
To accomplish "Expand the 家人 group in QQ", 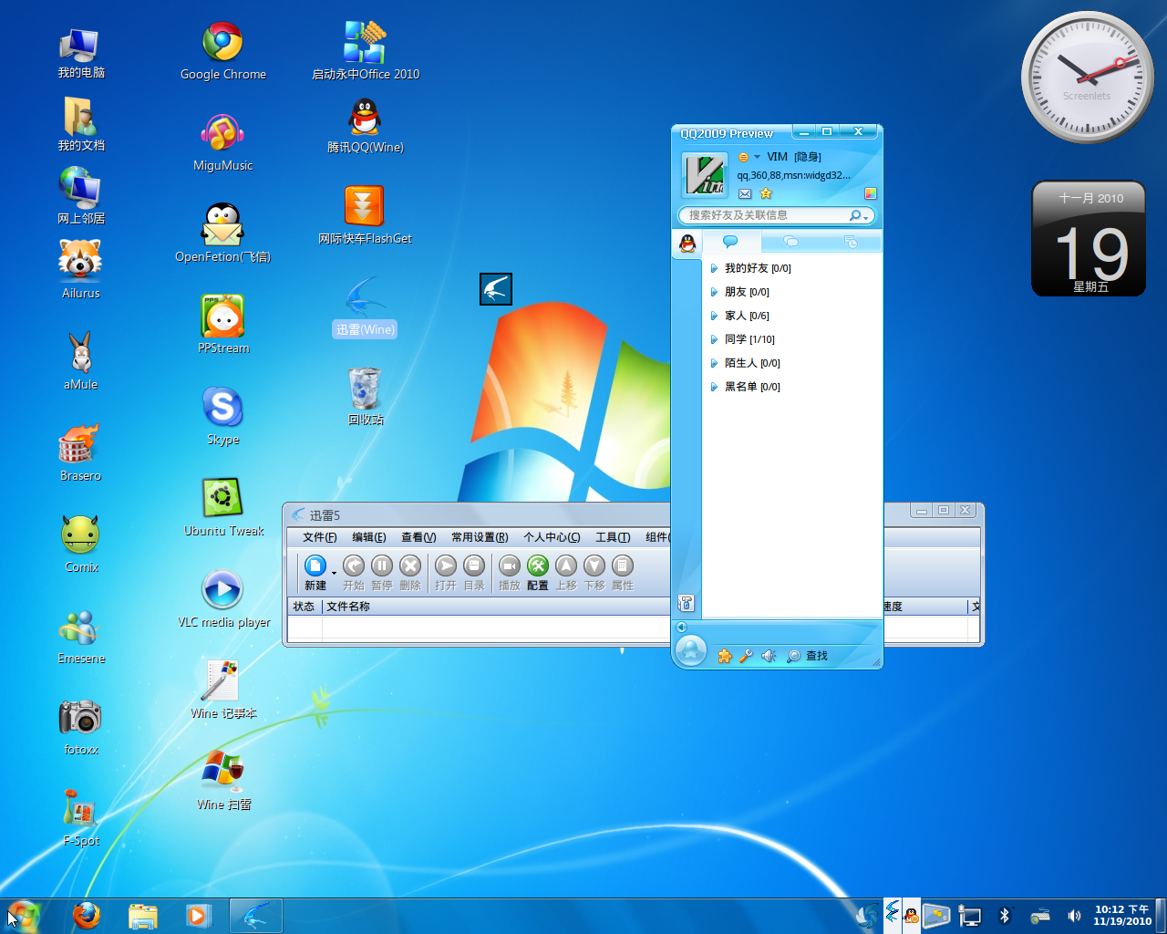I will click(x=715, y=316).
